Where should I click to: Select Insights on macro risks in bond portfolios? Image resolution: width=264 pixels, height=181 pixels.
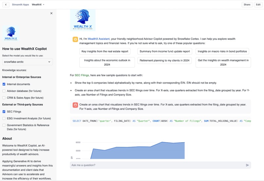(222, 51)
